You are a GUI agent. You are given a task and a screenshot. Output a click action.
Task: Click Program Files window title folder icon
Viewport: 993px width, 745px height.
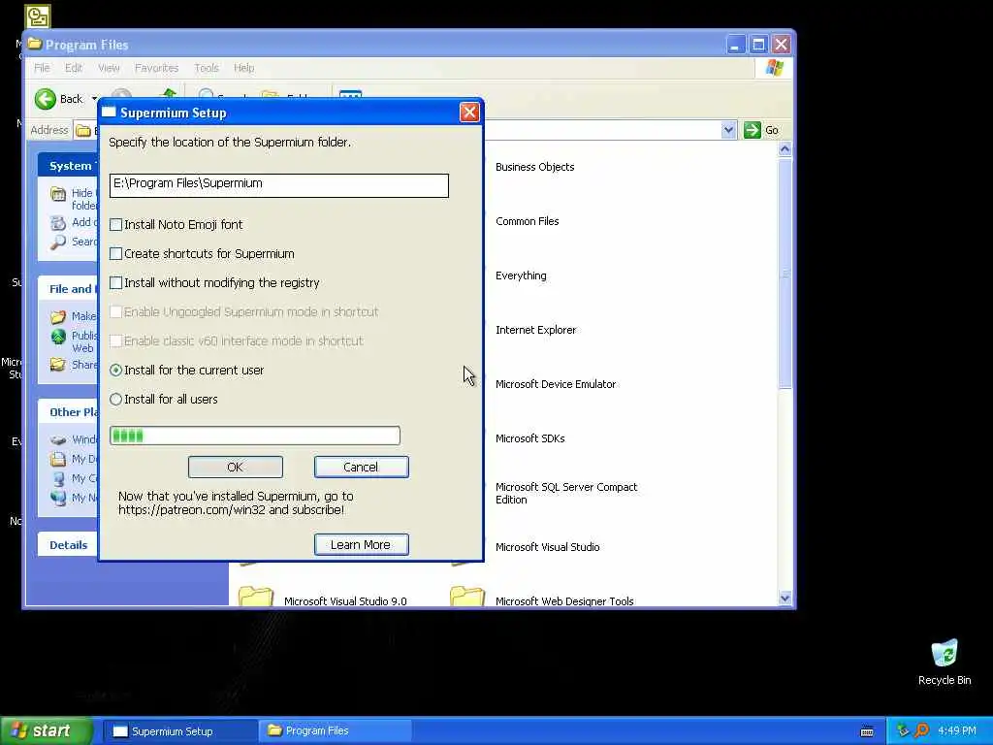[x=34, y=45]
